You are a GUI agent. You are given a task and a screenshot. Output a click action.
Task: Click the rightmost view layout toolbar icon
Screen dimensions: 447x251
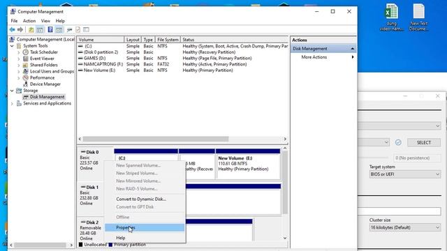click(x=86, y=29)
